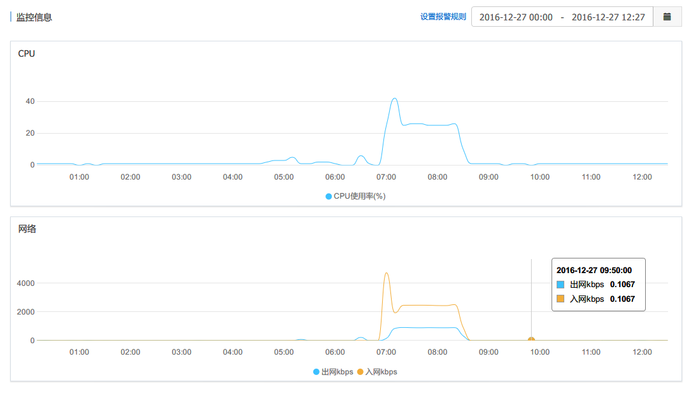Click the orange 入网kbps swatch in tooltip

560,299
